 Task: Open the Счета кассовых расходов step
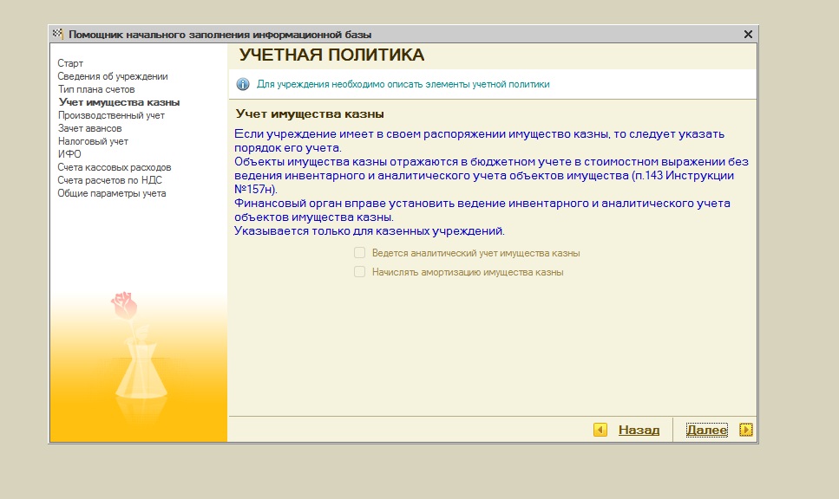click(115, 167)
